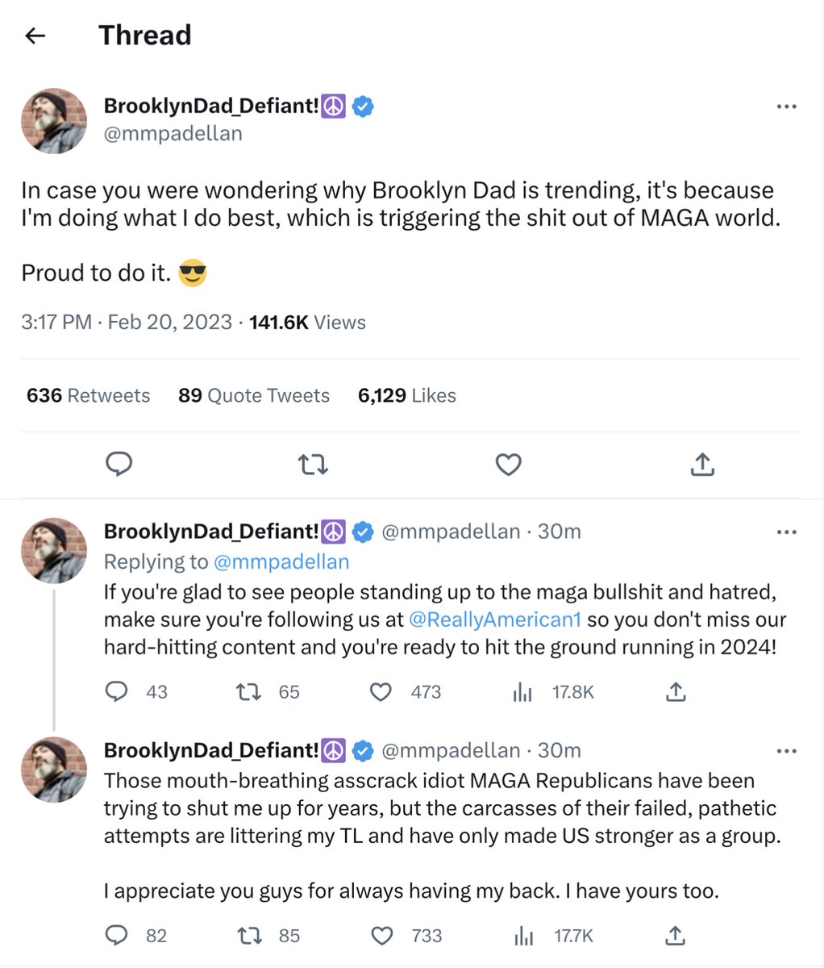This screenshot has width=824, height=968.
Task: Open the main tweet author's profile picture
Action: pyautogui.click(x=54, y=121)
